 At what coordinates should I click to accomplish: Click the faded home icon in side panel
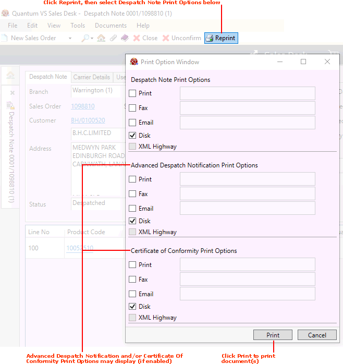(x=10, y=75)
